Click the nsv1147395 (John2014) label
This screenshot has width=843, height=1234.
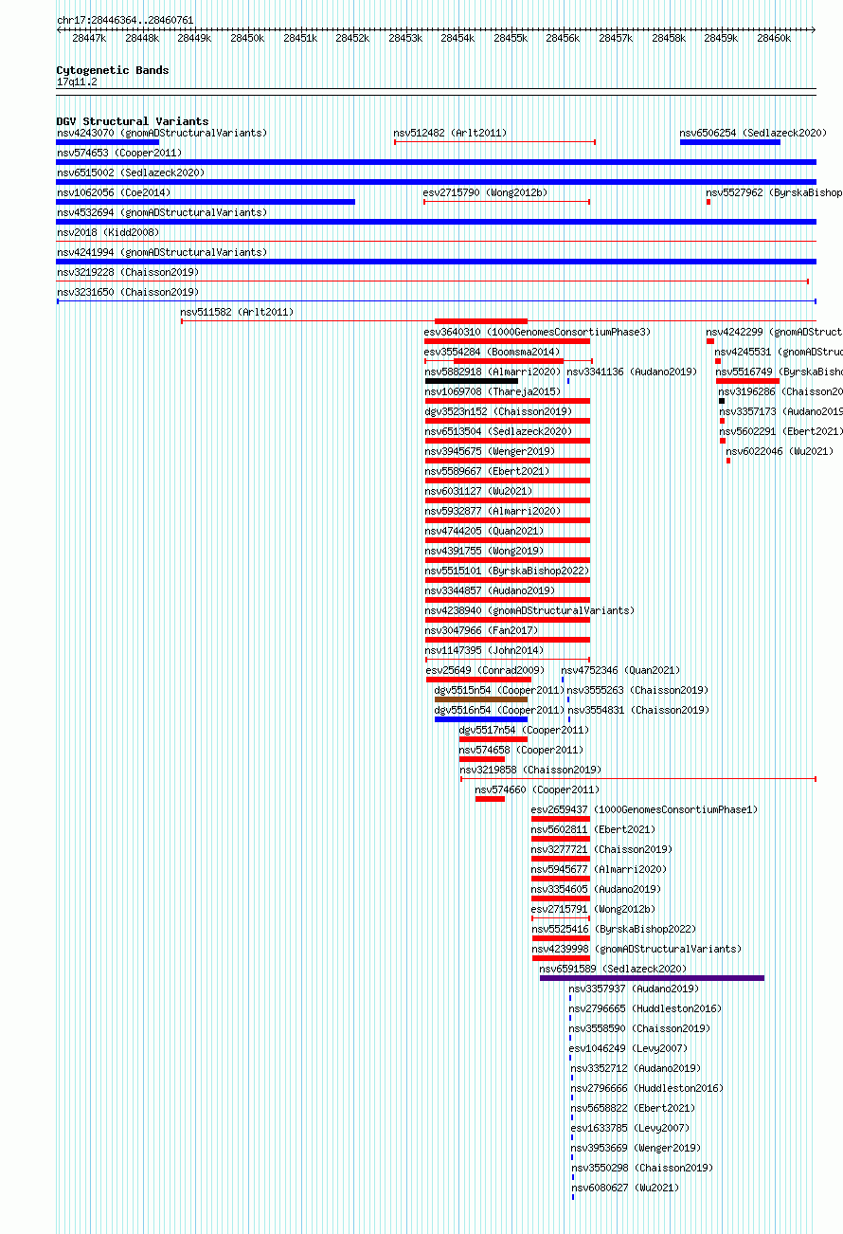pos(484,650)
